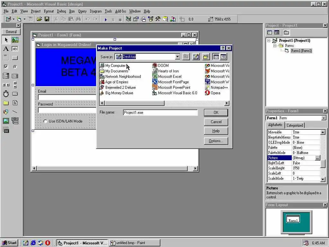Select the Frame tool in the toolbox
Screen dimensions: 329x247
click(6, 58)
